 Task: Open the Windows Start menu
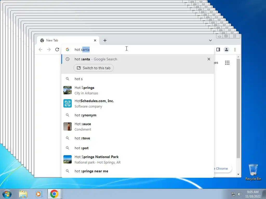[x=7, y=194]
